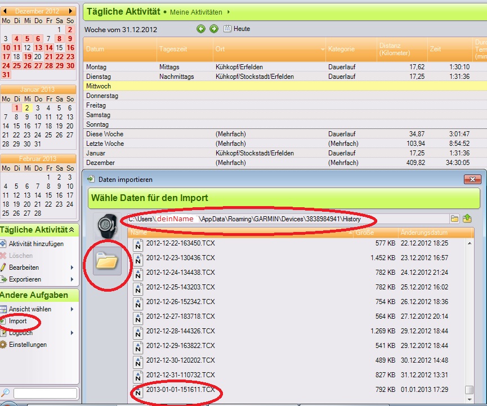Click the Heute button
This screenshot has width=487, height=406.
237,29
